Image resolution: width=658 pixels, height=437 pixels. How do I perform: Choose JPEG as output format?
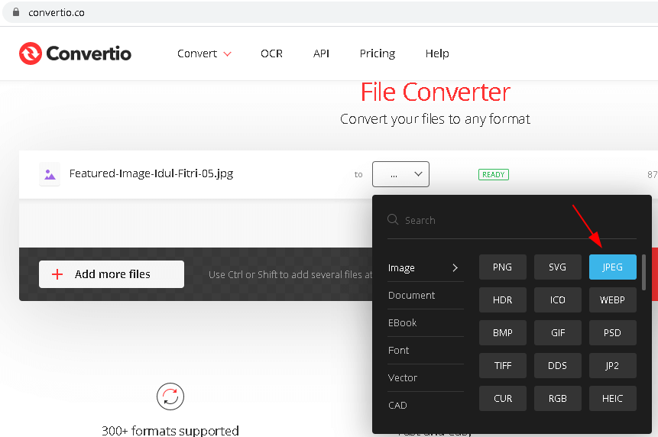click(x=612, y=267)
